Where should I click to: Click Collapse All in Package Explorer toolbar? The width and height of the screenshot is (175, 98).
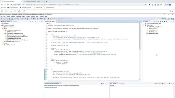(30, 22)
